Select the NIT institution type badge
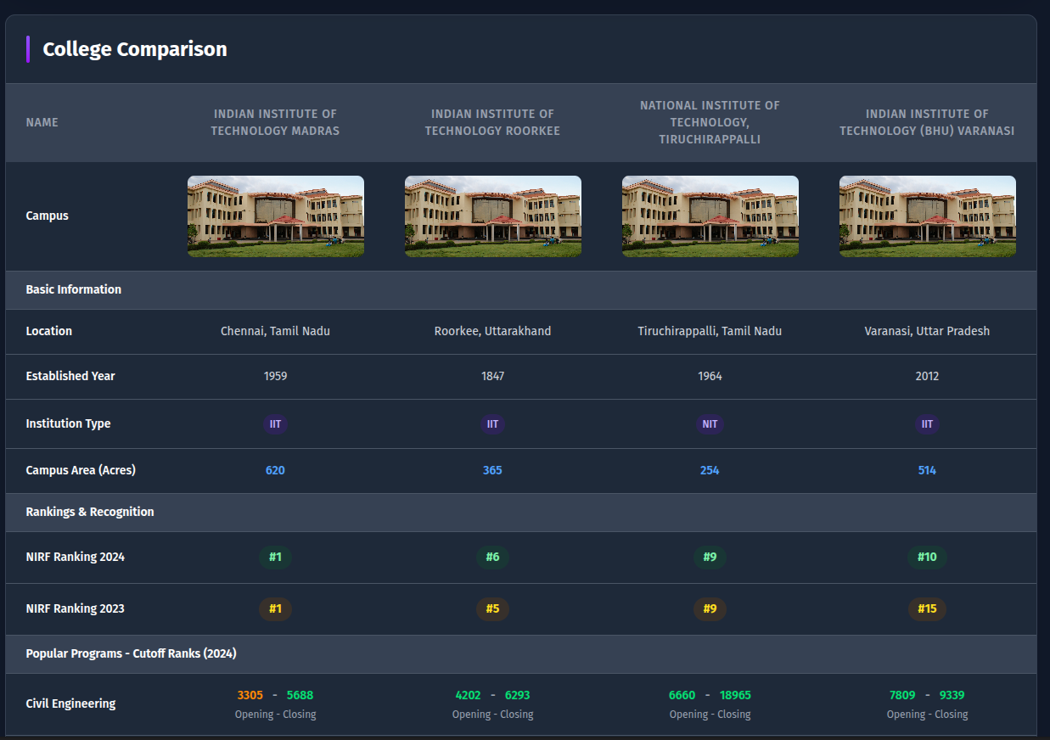Image resolution: width=1050 pixels, height=740 pixels. tap(710, 423)
